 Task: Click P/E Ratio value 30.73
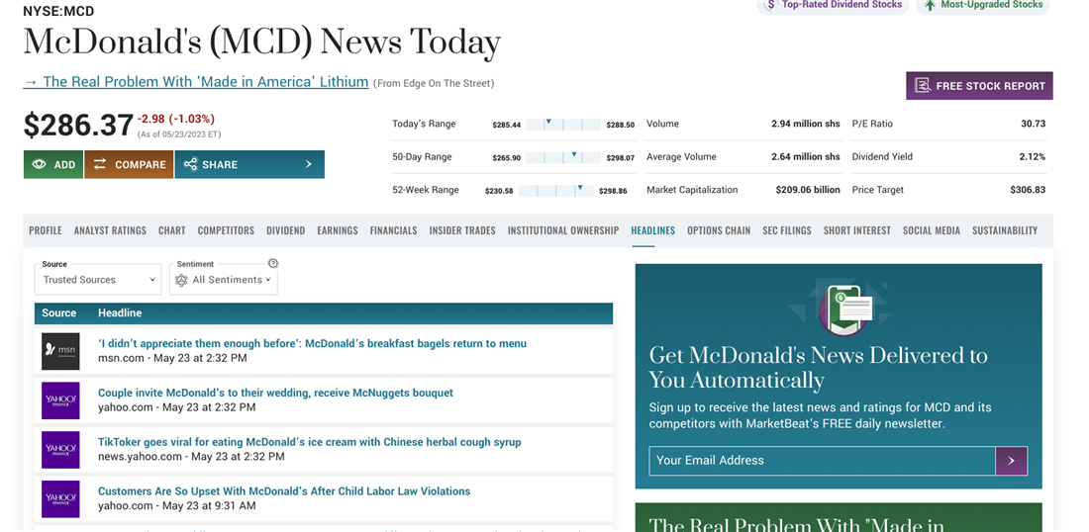pyautogui.click(x=1033, y=124)
